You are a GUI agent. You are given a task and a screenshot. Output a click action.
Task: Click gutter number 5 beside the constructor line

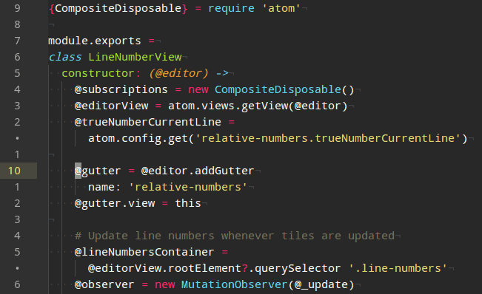coord(17,73)
